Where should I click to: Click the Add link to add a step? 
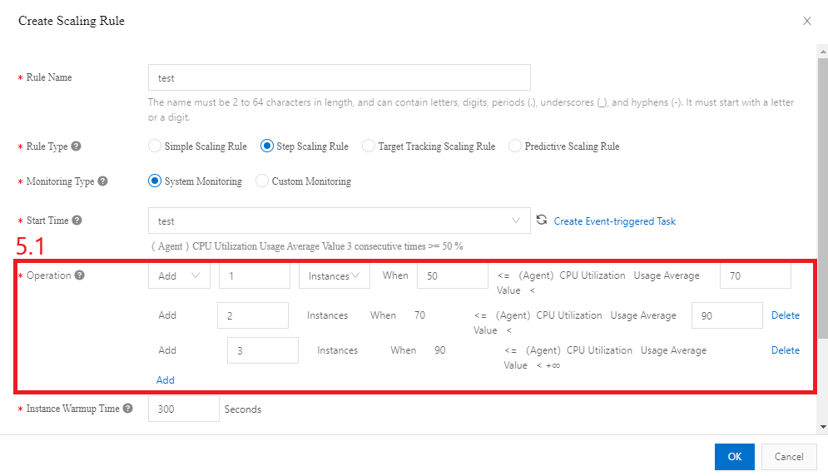tap(166, 379)
